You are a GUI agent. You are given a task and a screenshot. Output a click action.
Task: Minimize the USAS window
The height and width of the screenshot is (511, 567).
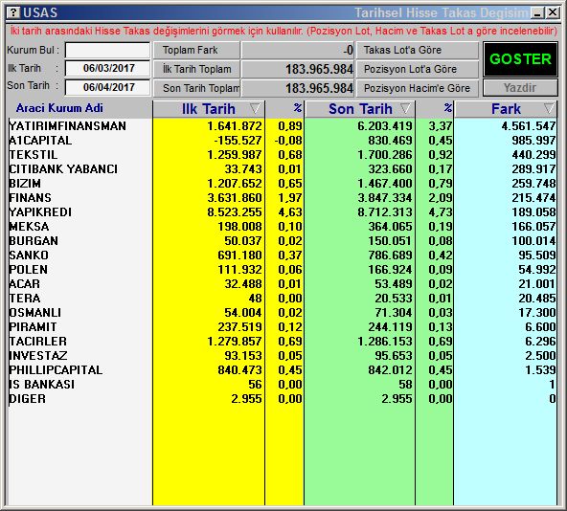pyautogui.click(x=537, y=13)
